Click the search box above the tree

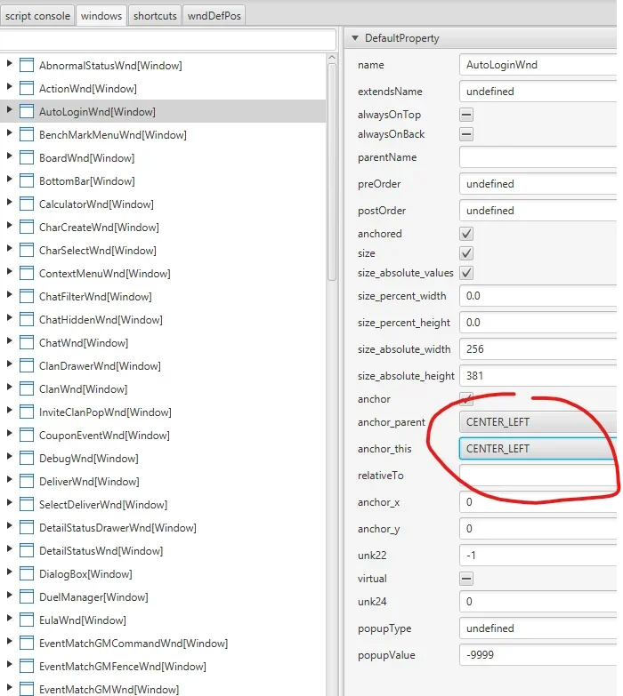click(x=167, y=40)
